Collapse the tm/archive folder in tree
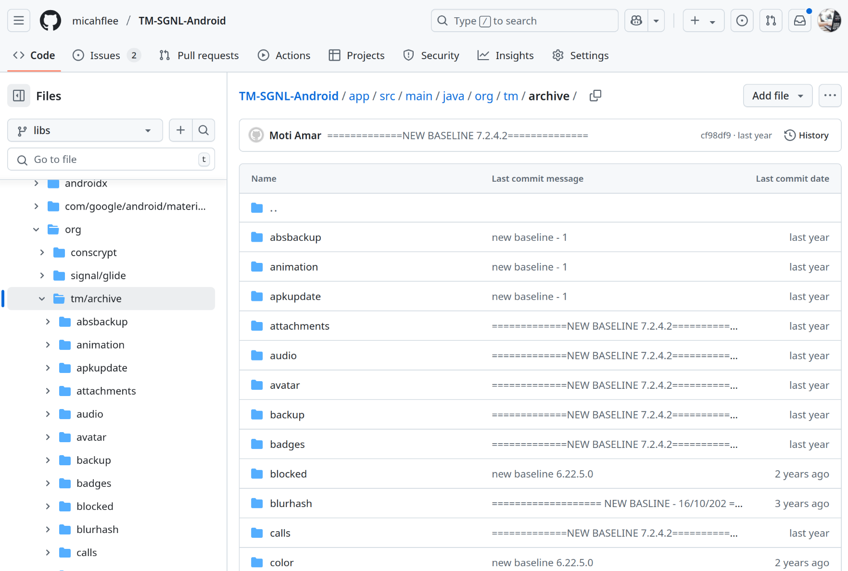 tap(42, 298)
